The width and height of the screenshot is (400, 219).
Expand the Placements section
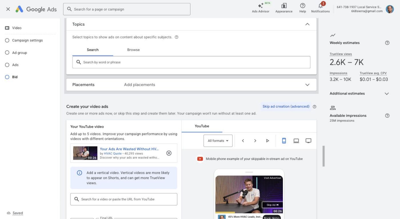pos(307,85)
